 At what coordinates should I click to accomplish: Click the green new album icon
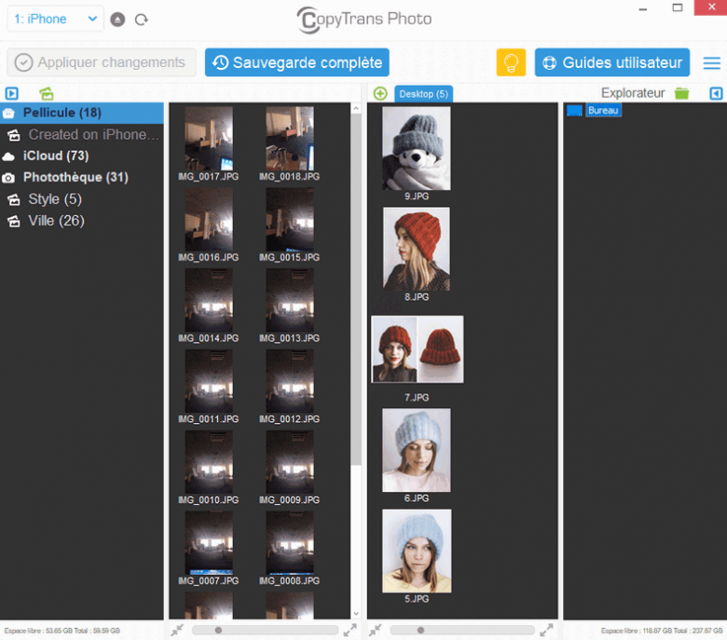(46, 93)
